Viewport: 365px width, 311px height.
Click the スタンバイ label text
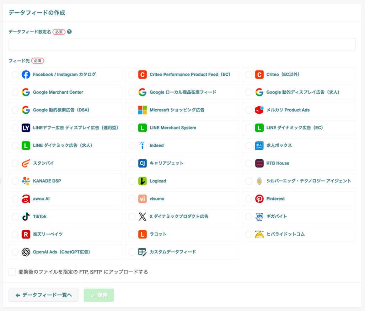43,163
